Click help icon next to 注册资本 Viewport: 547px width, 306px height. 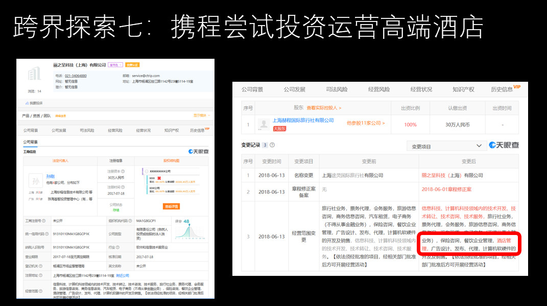click(x=123, y=171)
